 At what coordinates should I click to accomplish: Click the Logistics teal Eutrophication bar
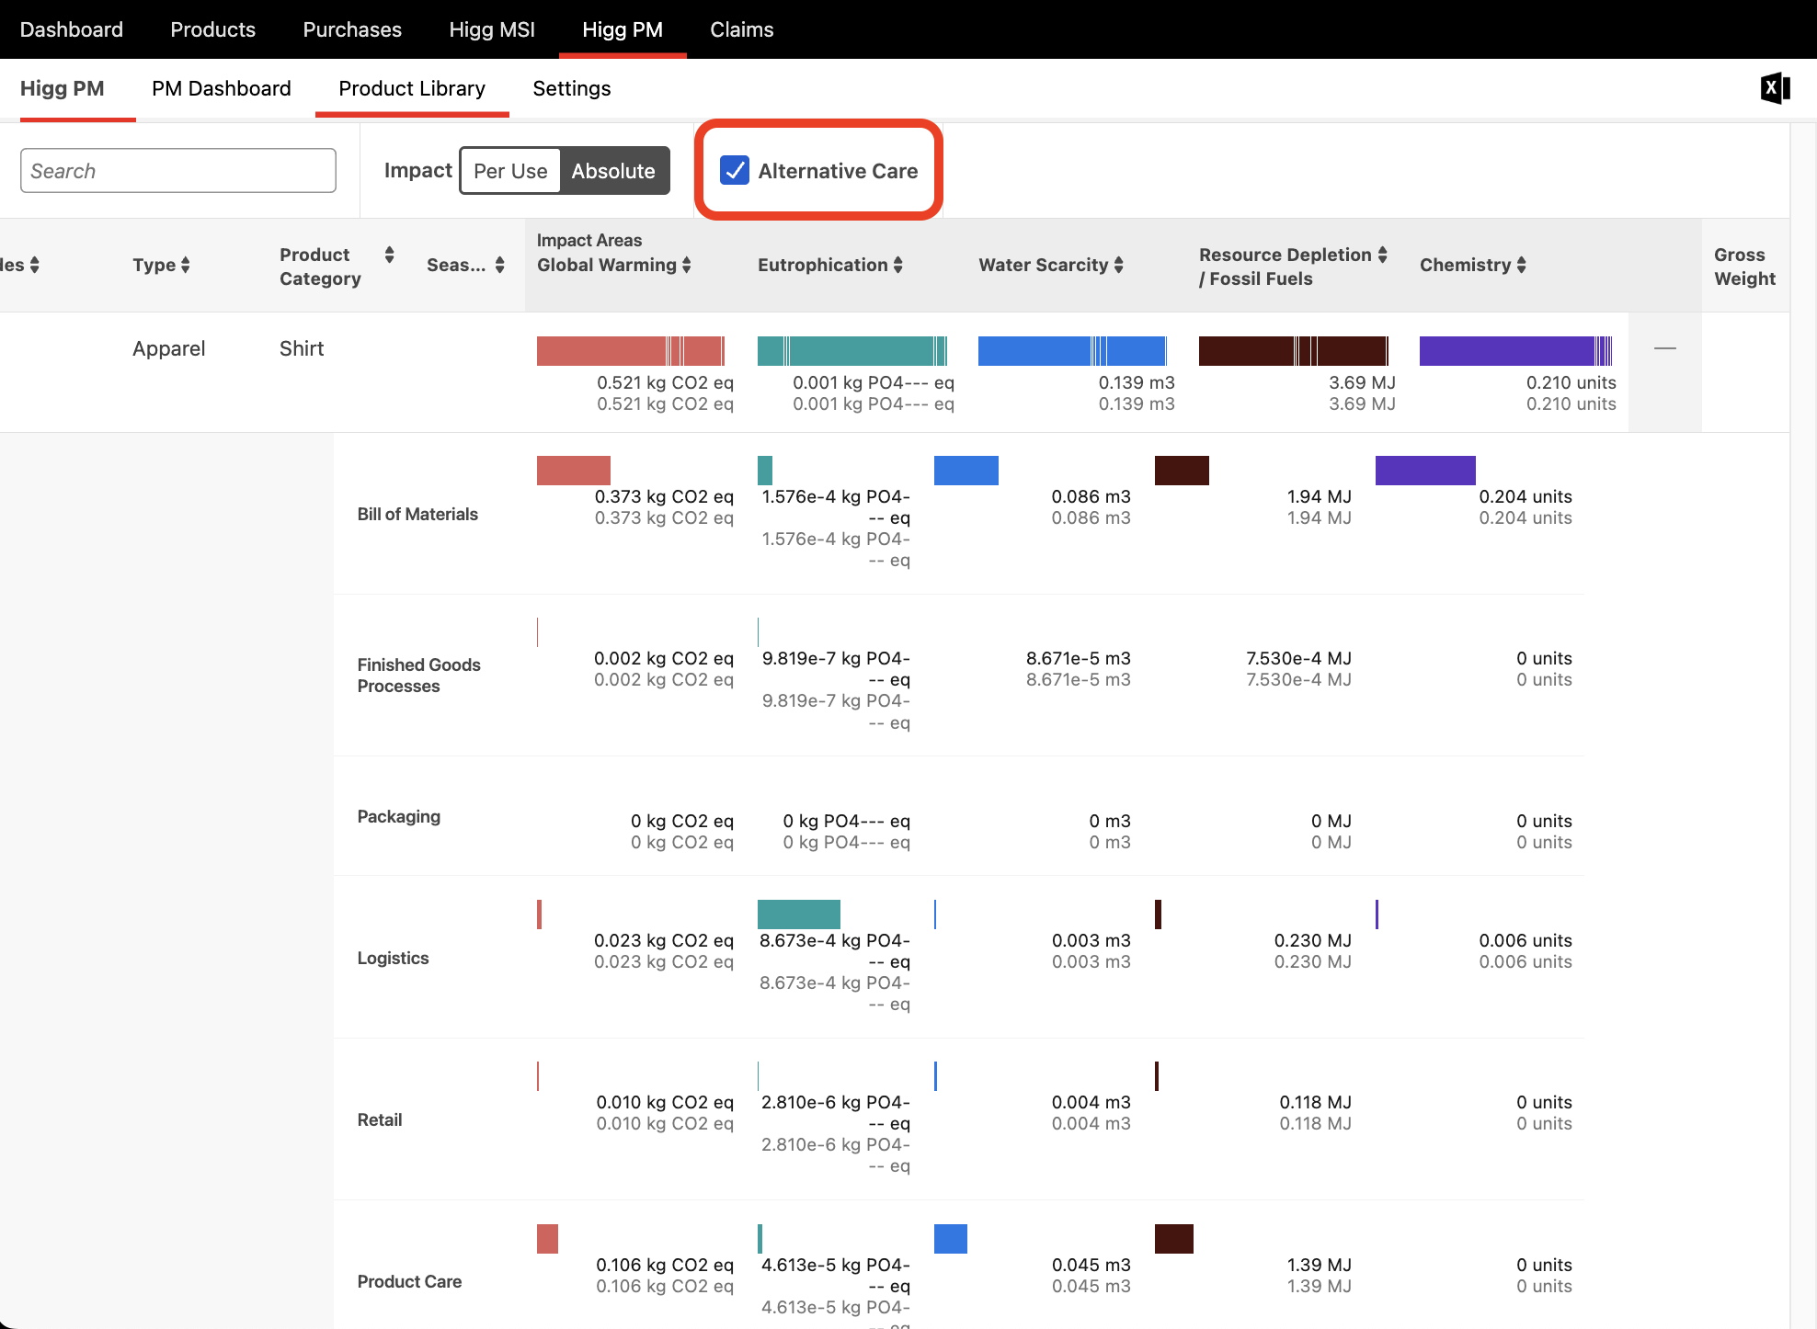pos(799,914)
